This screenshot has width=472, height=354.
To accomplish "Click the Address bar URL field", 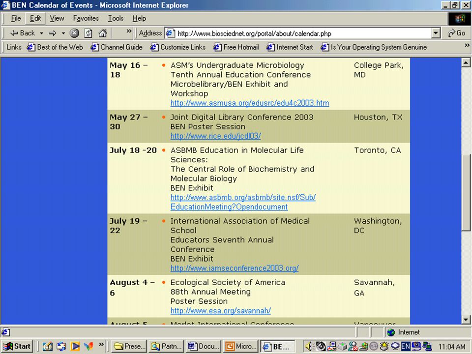I will pyautogui.click(x=302, y=33).
